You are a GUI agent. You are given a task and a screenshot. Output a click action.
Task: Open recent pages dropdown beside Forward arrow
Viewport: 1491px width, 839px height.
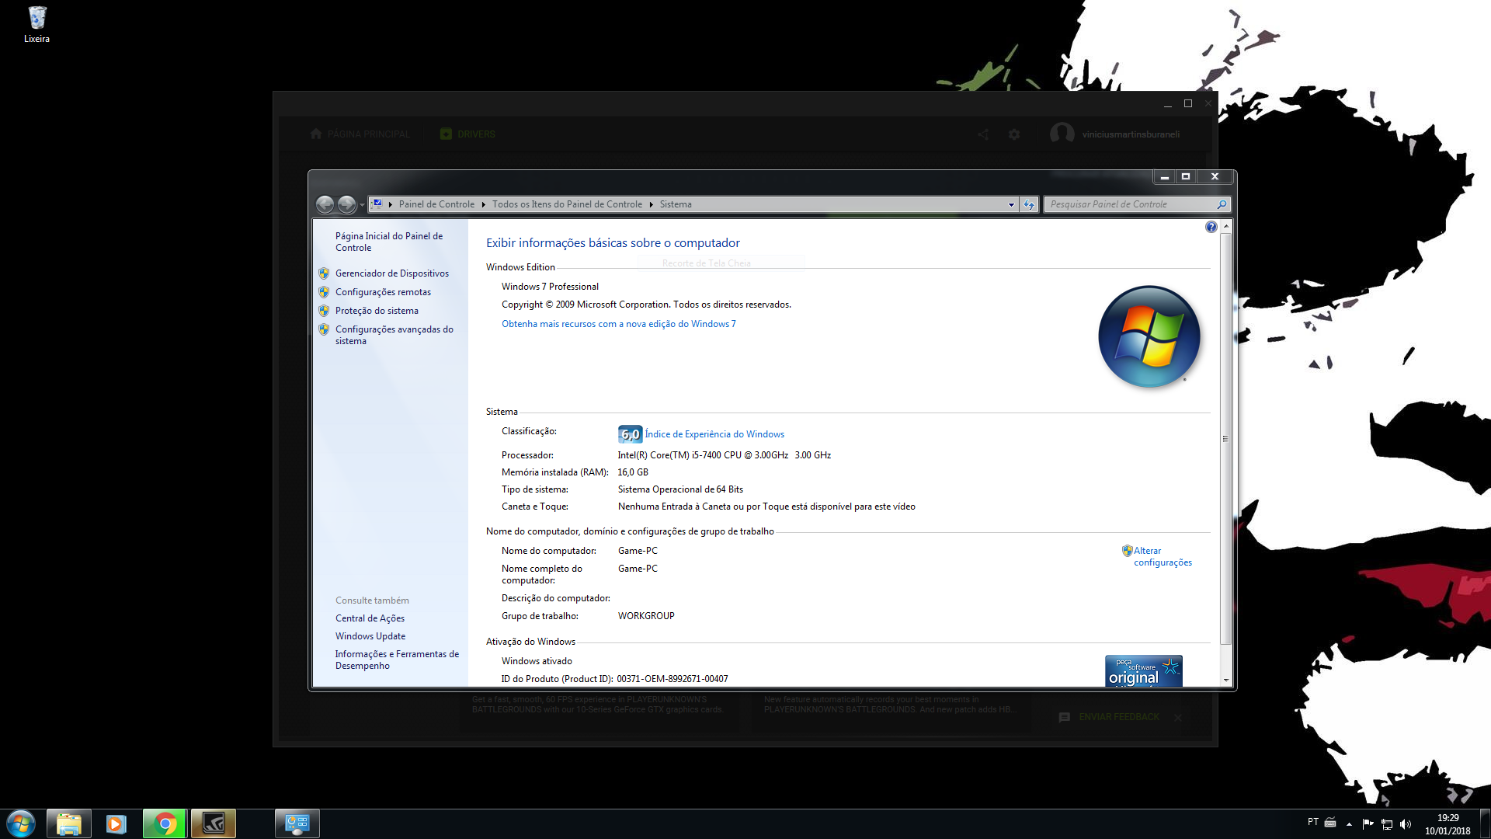(362, 204)
